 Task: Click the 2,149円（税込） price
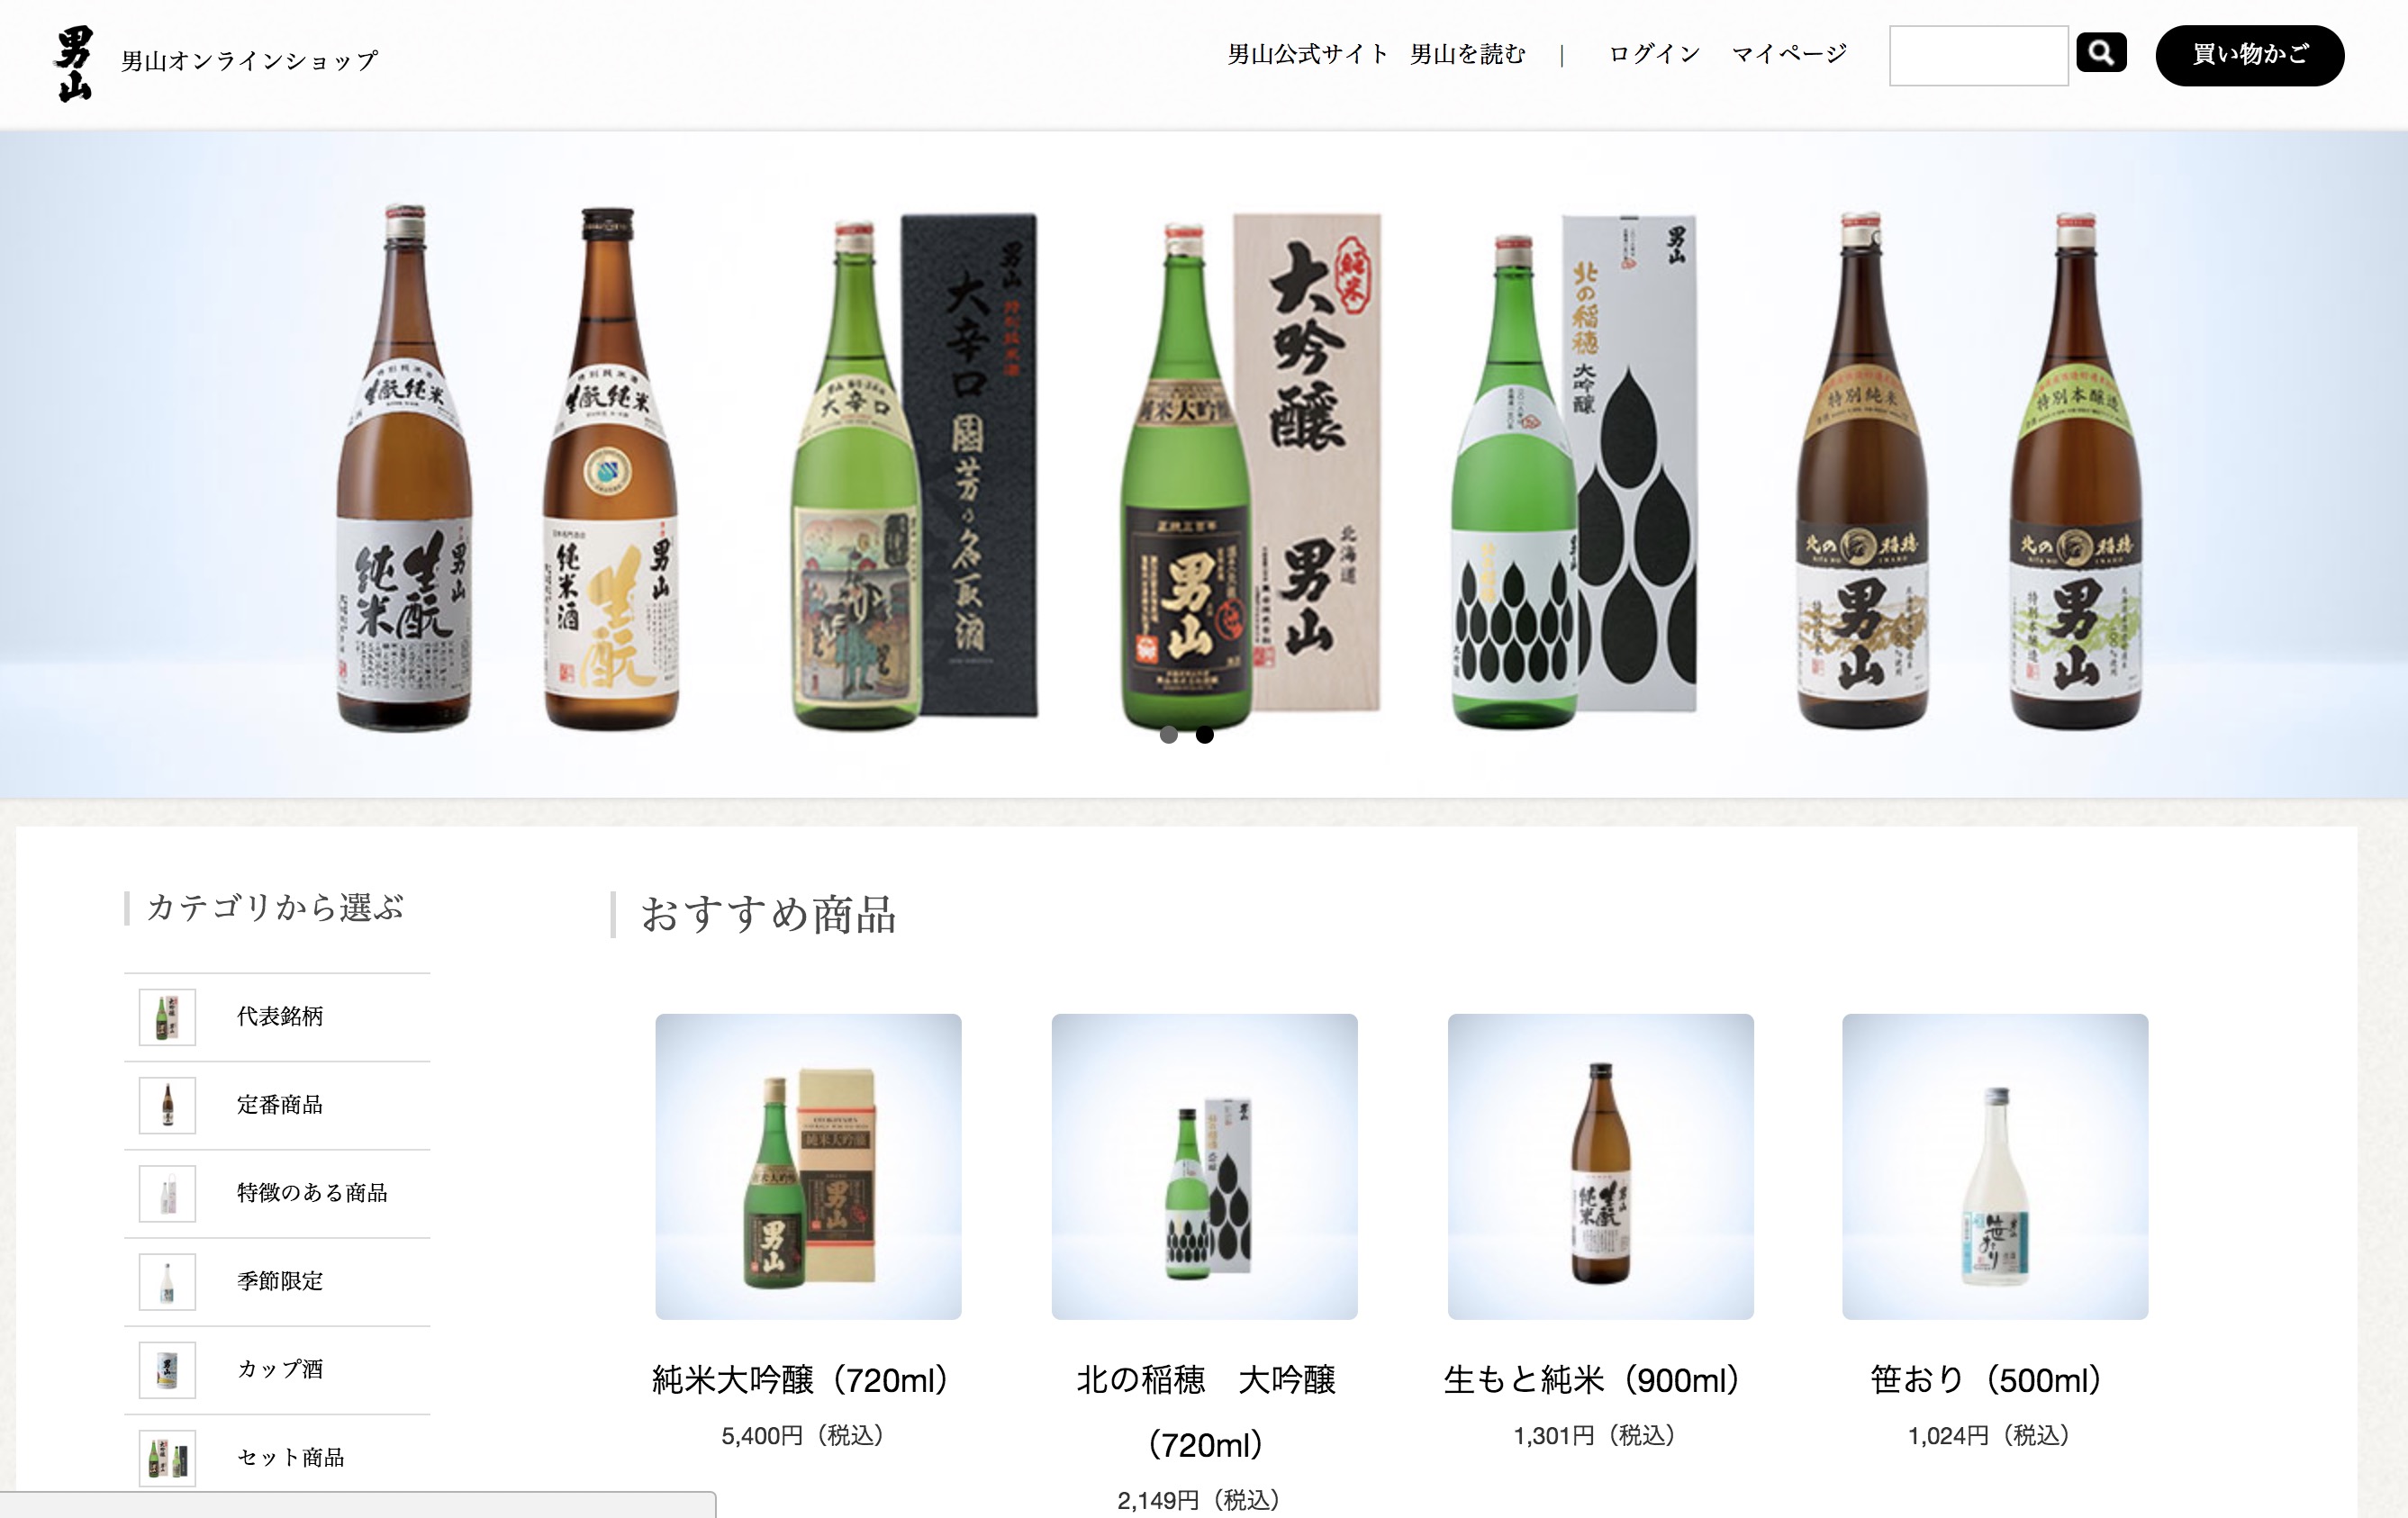[x=1199, y=1500]
